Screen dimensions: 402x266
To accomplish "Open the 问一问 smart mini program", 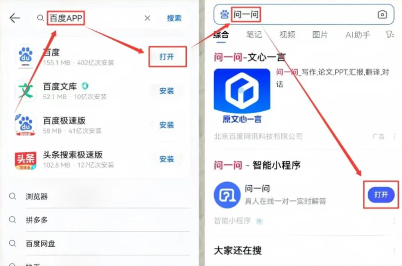I will [x=381, y=195].
